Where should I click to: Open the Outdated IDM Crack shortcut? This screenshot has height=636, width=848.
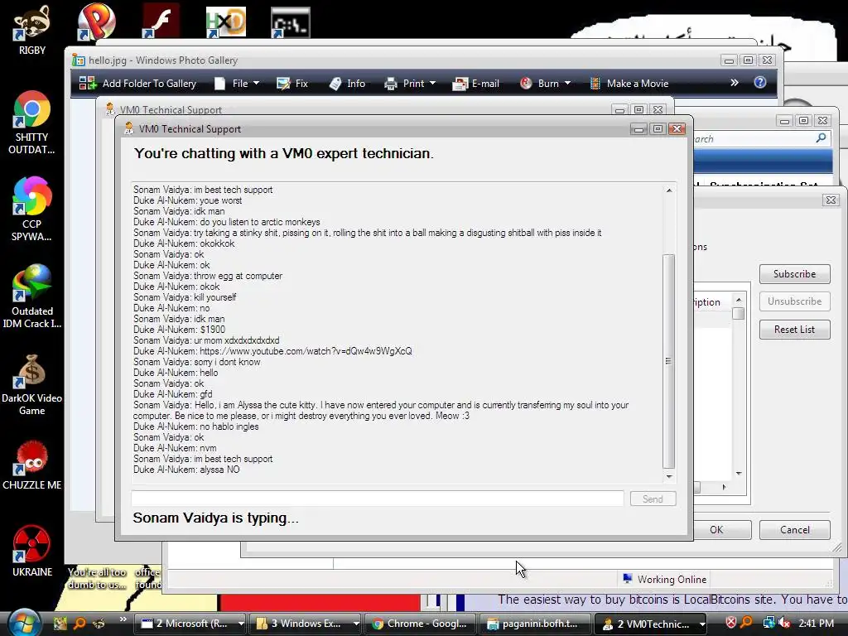pyautogui.click(x=31, y=296)
